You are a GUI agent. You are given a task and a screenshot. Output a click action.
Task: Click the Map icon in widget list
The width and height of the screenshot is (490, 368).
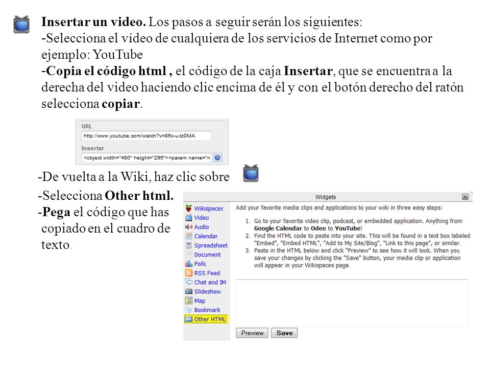188,301
